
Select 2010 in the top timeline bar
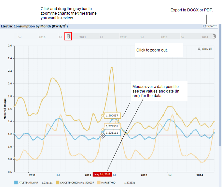click(x=42, y=37)
